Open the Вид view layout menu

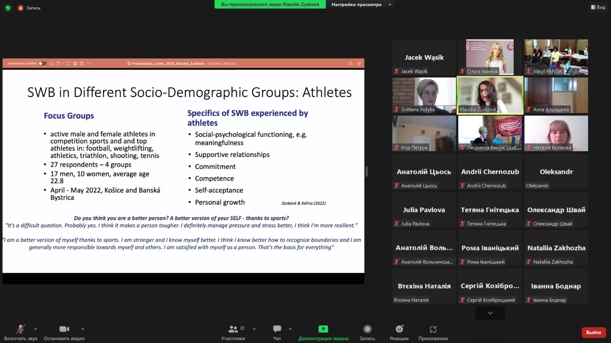click(598, 7)
